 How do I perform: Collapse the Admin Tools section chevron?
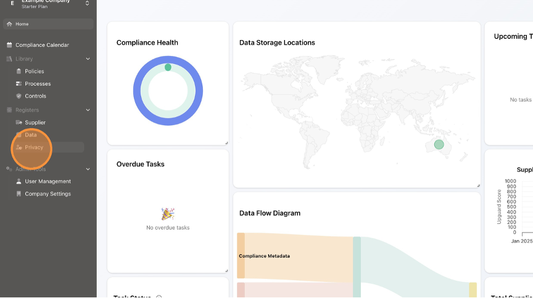coord(88,169)
